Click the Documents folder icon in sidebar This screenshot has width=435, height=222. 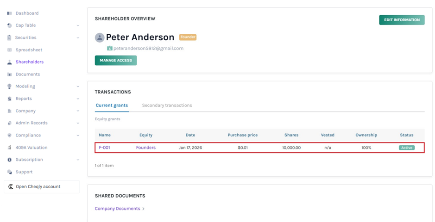[9, 74]
